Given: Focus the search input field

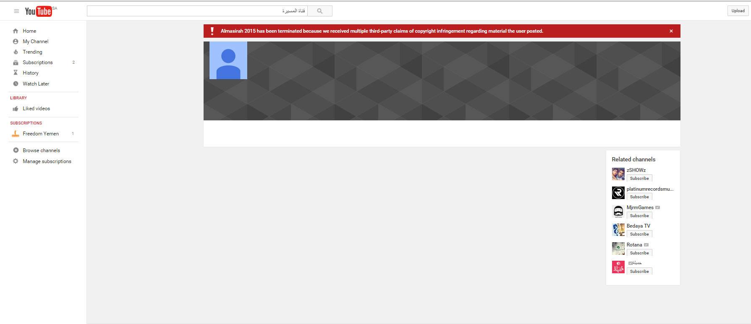Looking at the screenshot, I should pos(197,11).
